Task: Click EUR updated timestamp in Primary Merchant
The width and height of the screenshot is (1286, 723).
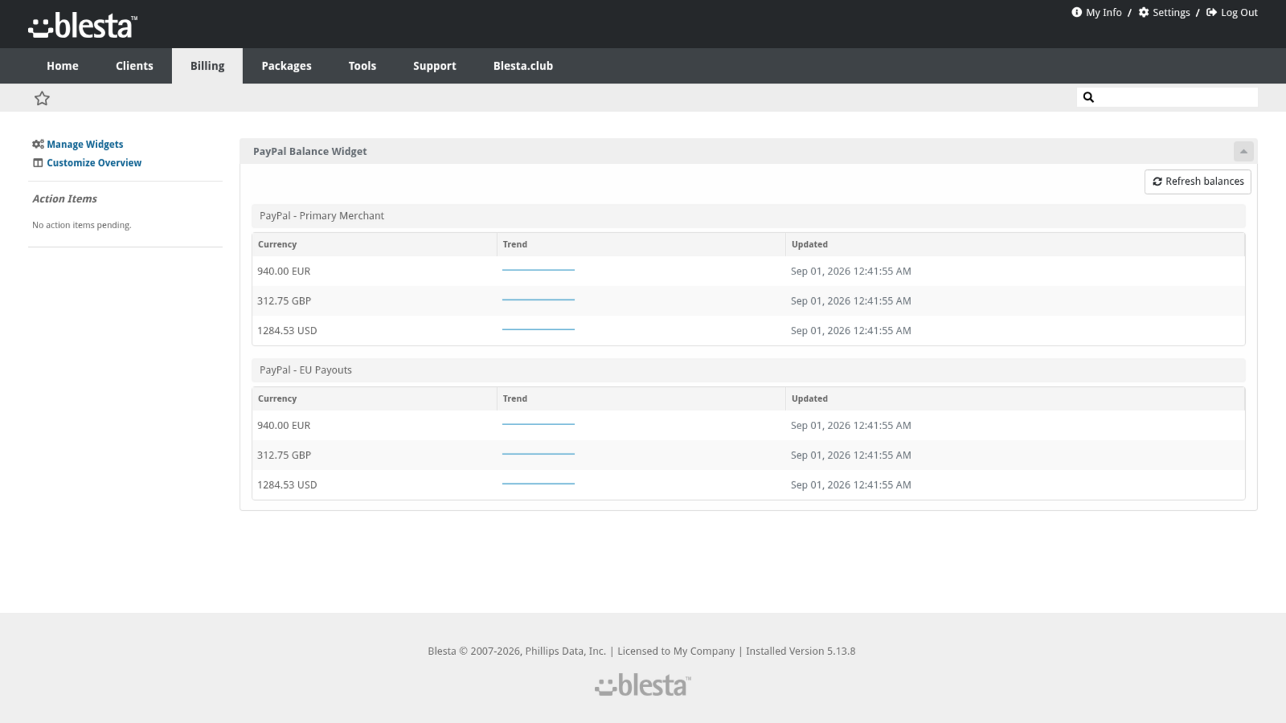Action: point(851,271)
